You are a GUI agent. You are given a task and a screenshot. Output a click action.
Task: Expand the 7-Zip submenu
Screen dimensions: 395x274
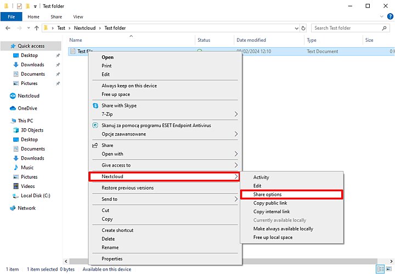click(165, 114)
